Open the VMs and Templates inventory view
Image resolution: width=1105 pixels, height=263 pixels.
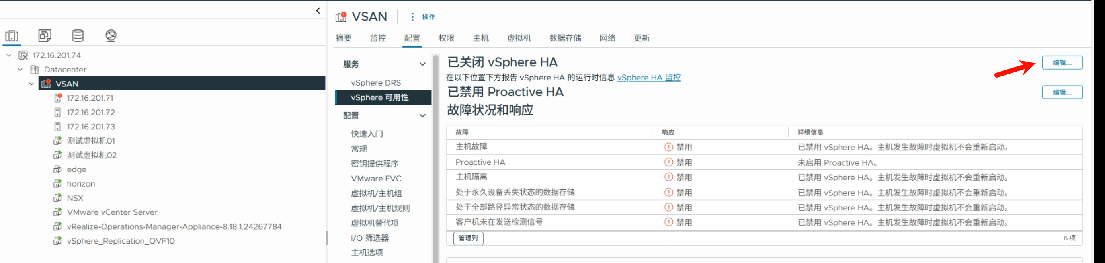click(45, 35)
